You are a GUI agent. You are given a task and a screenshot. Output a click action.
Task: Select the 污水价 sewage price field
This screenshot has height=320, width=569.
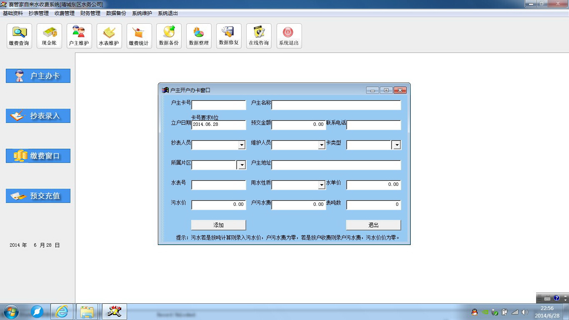pos(219,205)
